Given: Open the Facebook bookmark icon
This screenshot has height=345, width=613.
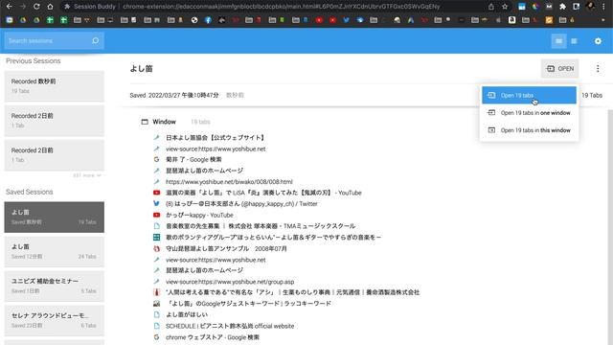Looking at the screenshot, I should click(208, 20).
